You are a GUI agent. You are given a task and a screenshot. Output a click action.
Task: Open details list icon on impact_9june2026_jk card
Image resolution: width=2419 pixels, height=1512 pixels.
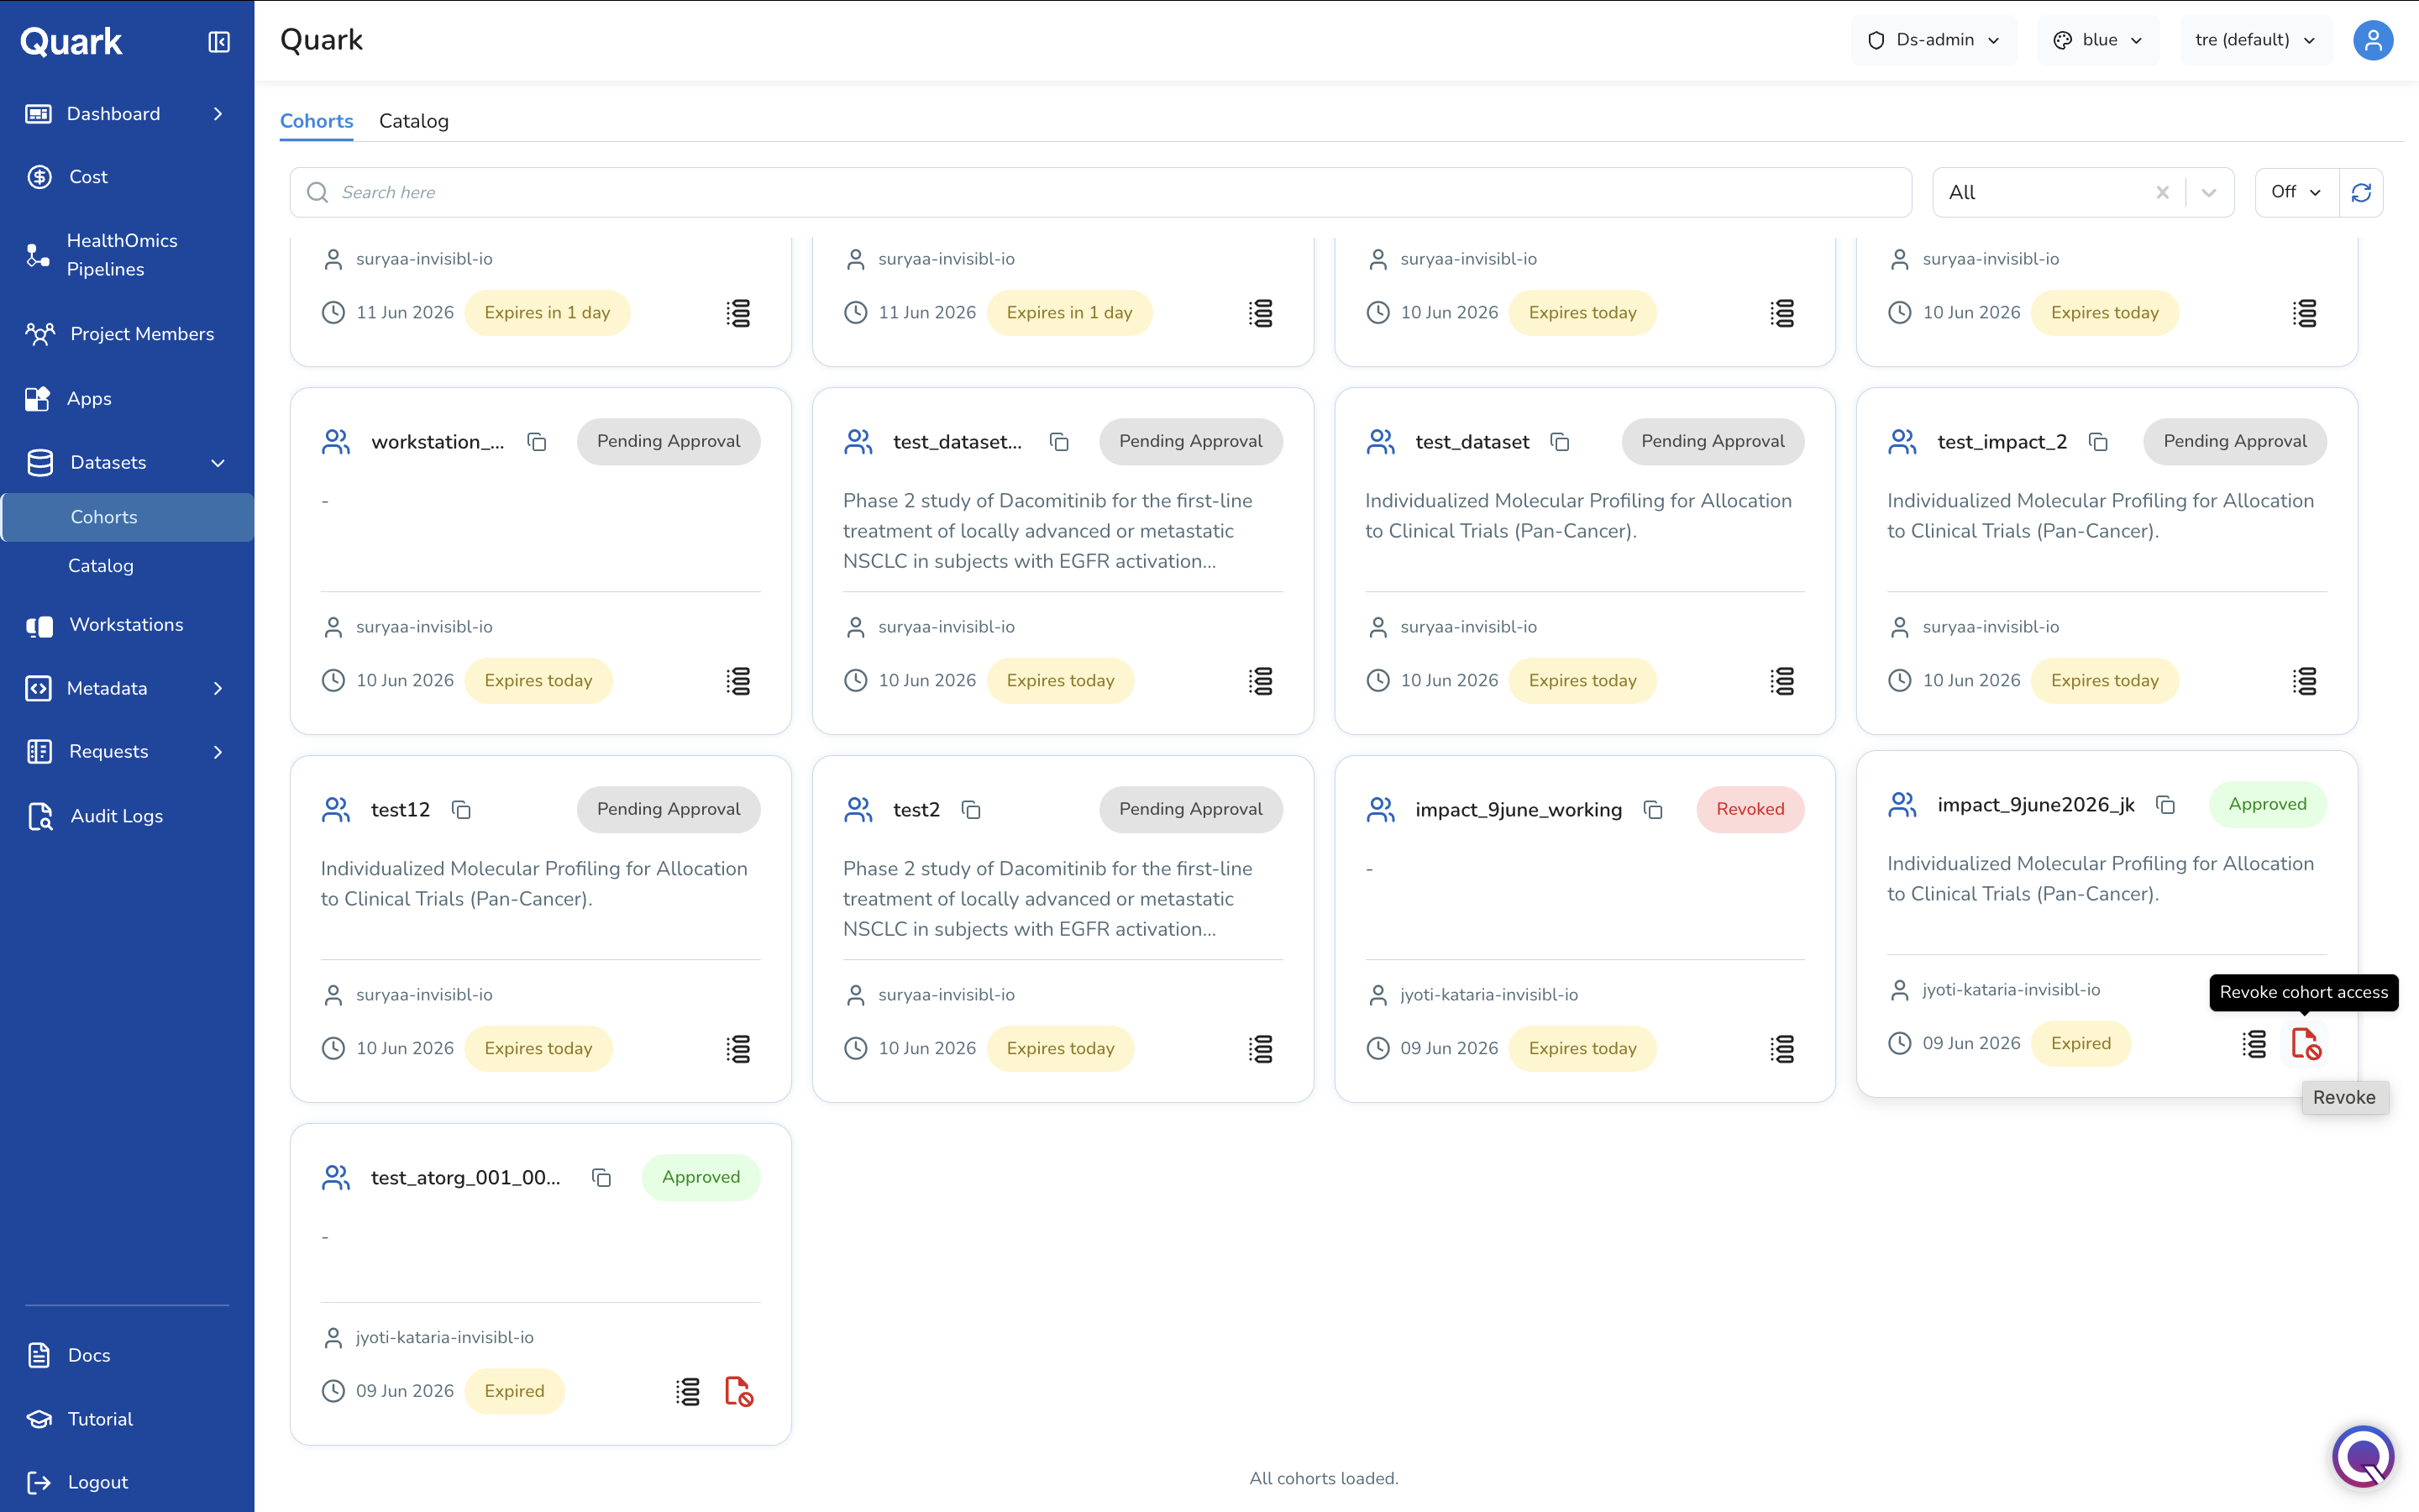point(2254,1044)
